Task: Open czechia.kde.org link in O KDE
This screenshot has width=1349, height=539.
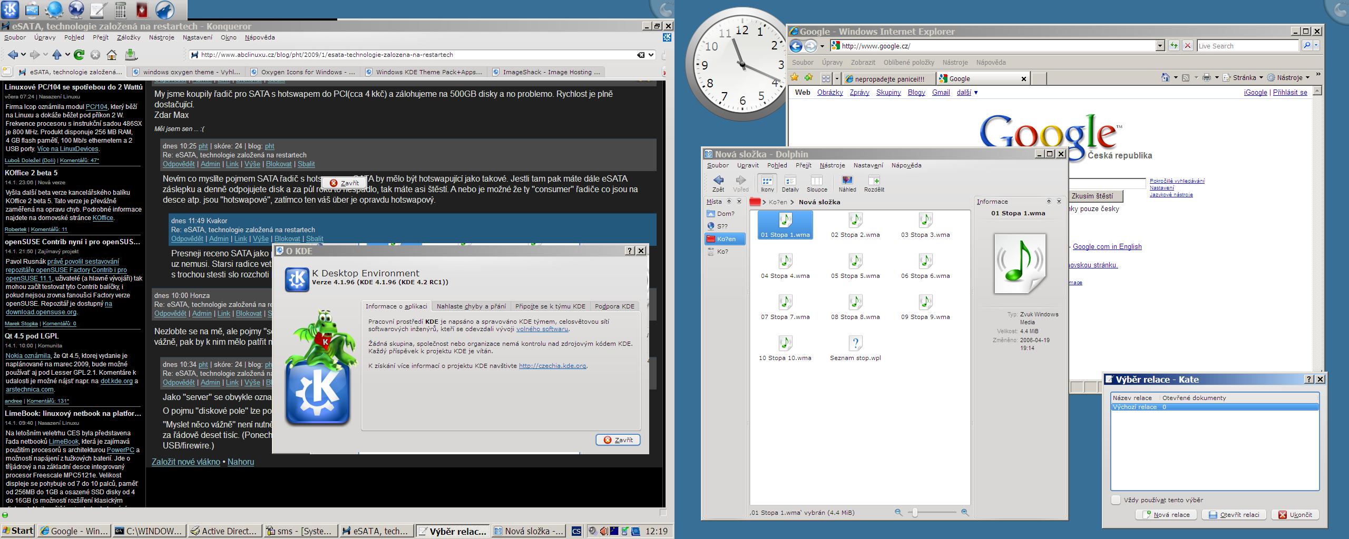Action: pyautogui.click(x=552, y=366)
